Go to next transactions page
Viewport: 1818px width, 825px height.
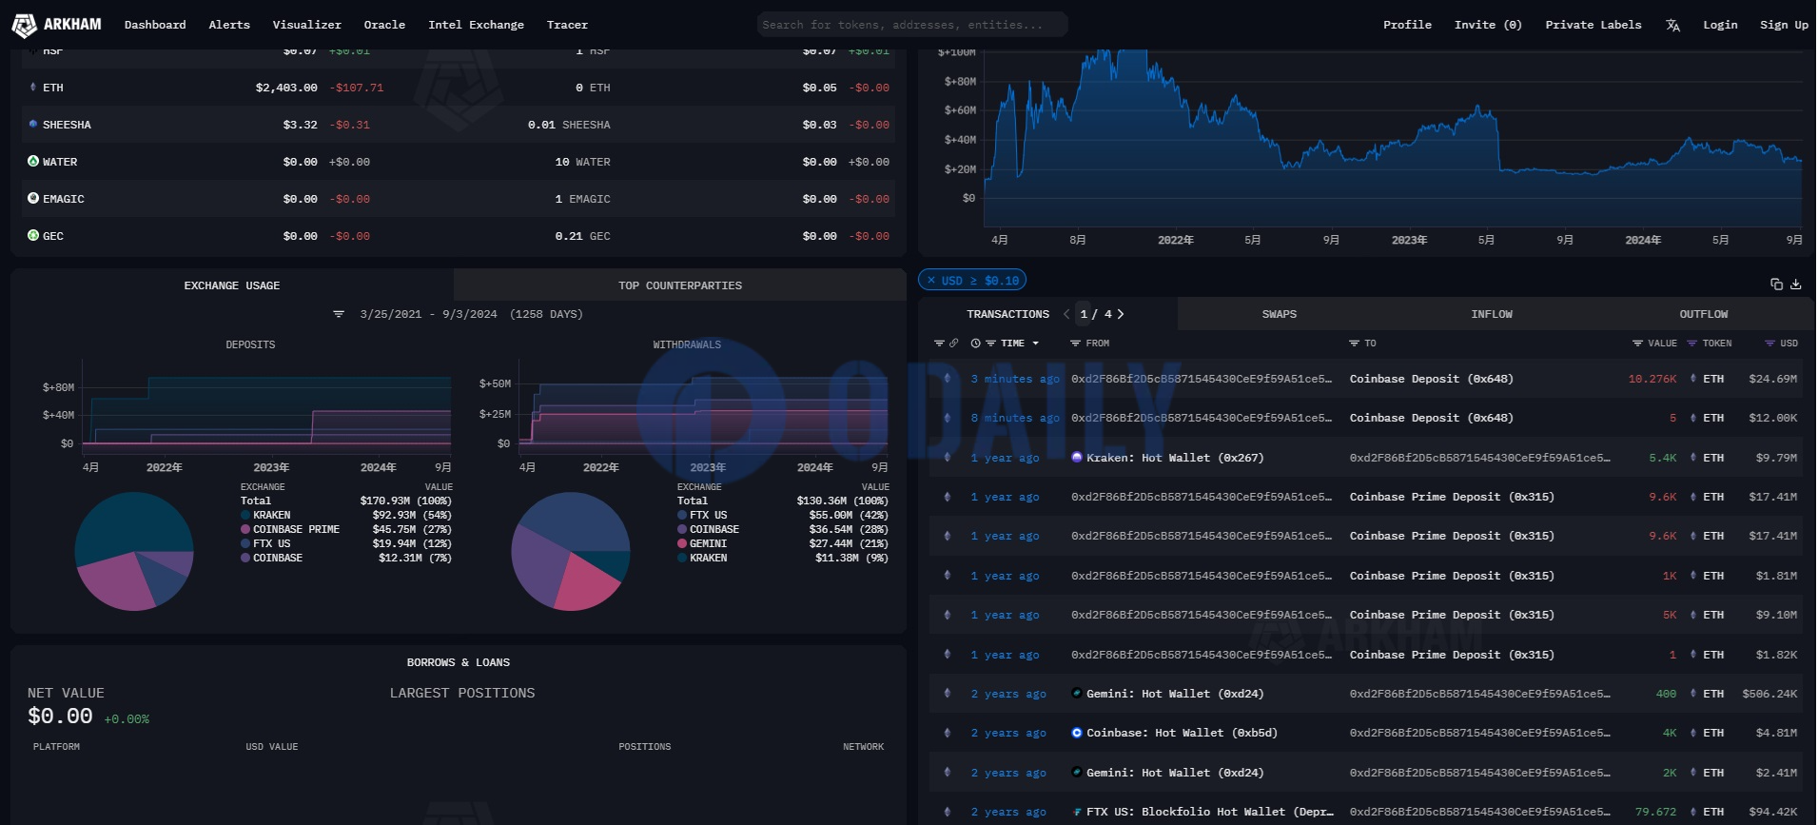[1121, 314]
